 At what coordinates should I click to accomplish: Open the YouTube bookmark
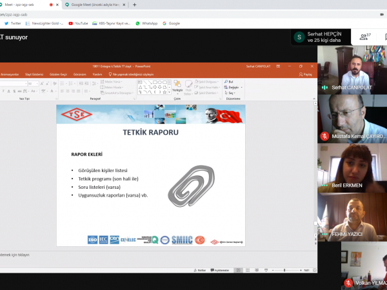click(78, 23)
